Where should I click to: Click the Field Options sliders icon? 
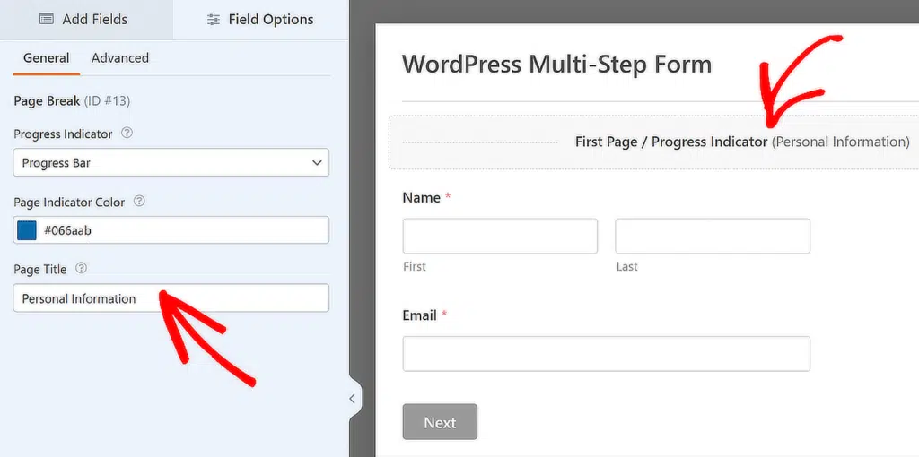[214, 20]
